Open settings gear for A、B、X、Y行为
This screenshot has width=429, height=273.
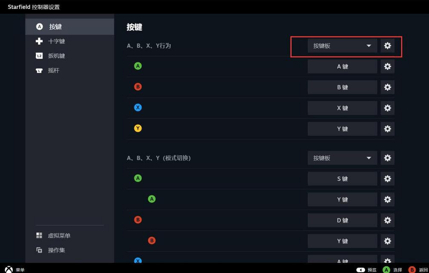tap(387, 46)
